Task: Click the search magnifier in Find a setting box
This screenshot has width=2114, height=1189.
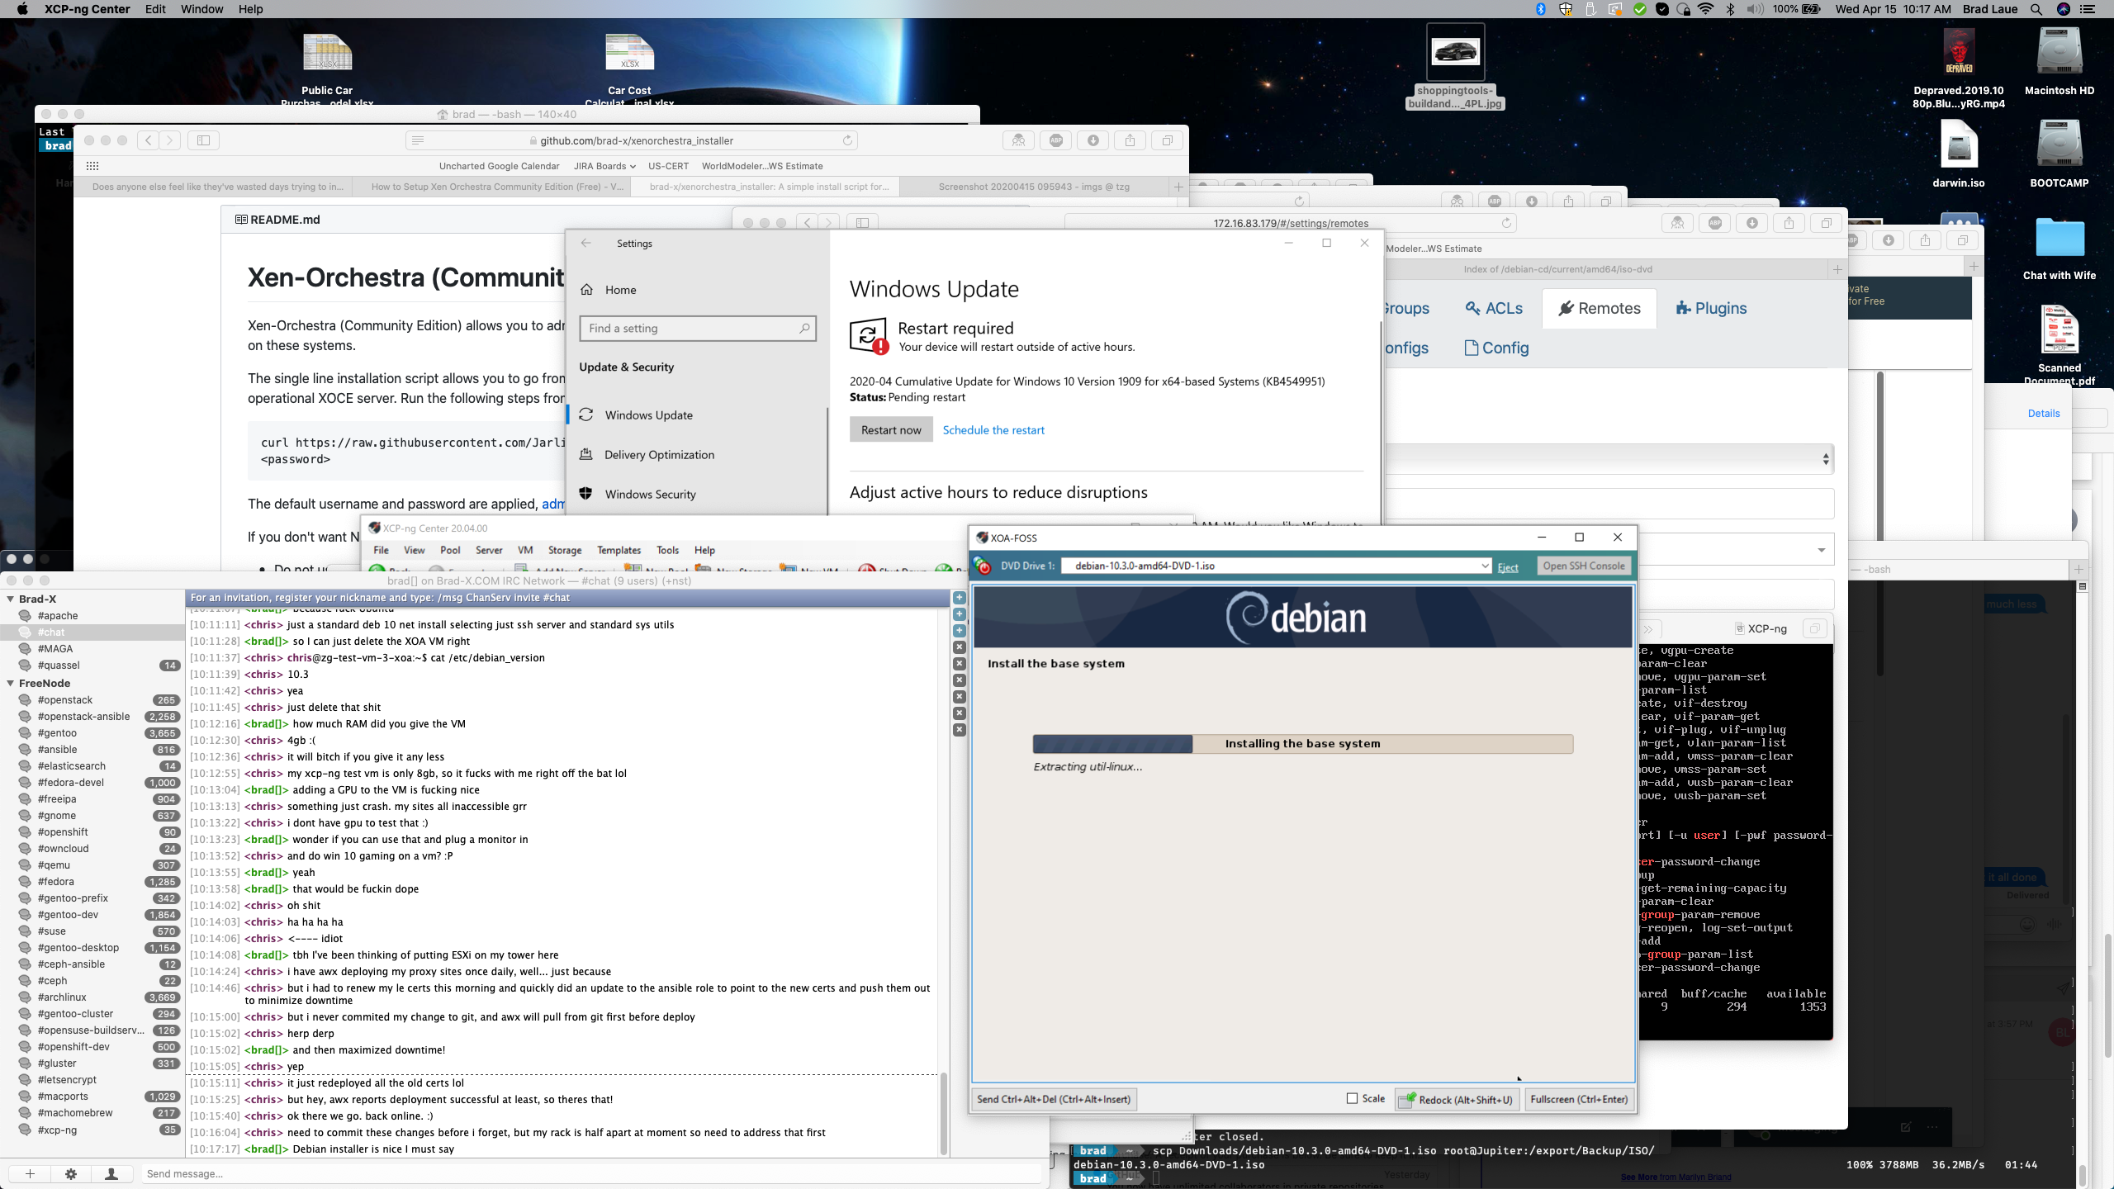Action: coord(804,328)
